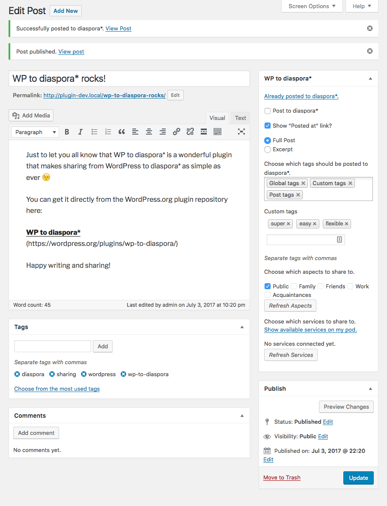Click the Add New post button
This screenshot has height=506, width=387.
click(x=65, y=11)
